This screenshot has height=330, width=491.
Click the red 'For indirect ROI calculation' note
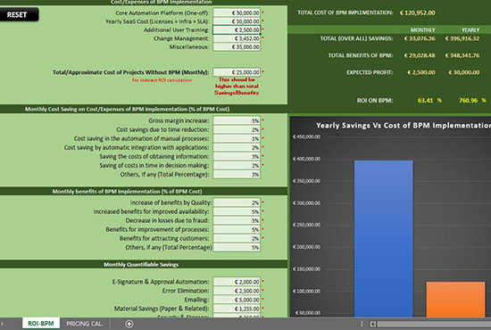click(x=162, y=80)
